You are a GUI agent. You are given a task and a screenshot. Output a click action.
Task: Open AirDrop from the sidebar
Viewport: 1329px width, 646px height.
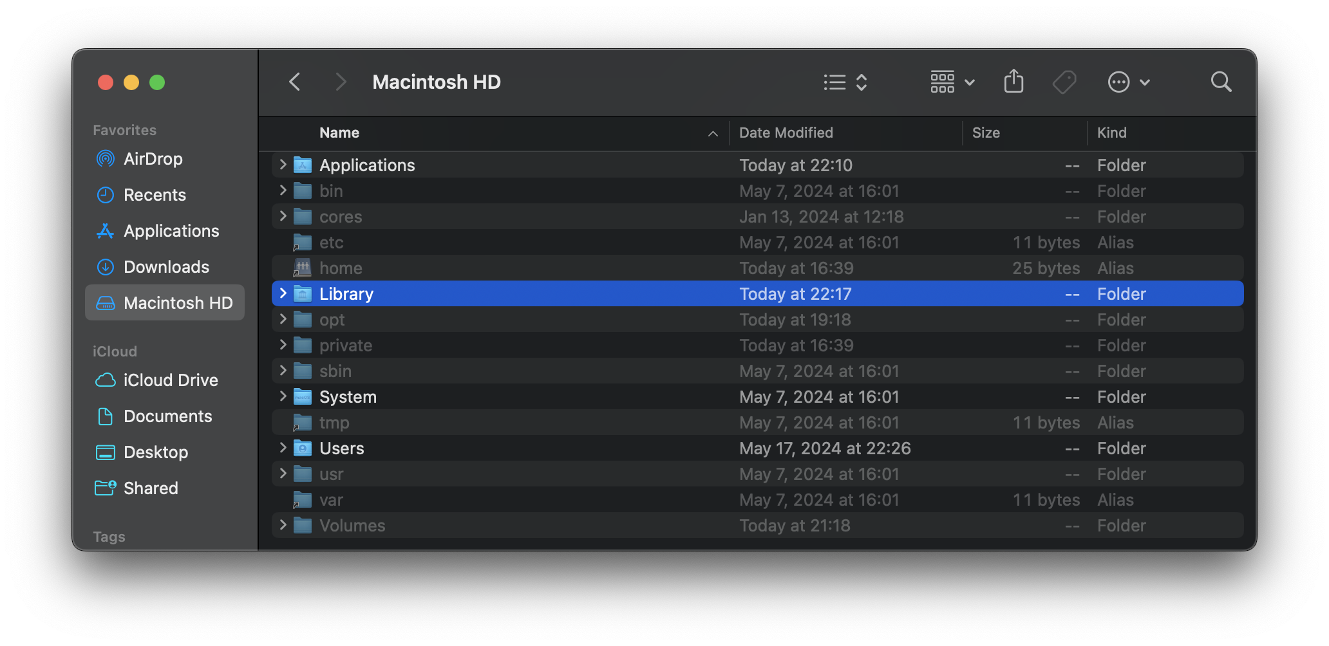tap(153, 159)
